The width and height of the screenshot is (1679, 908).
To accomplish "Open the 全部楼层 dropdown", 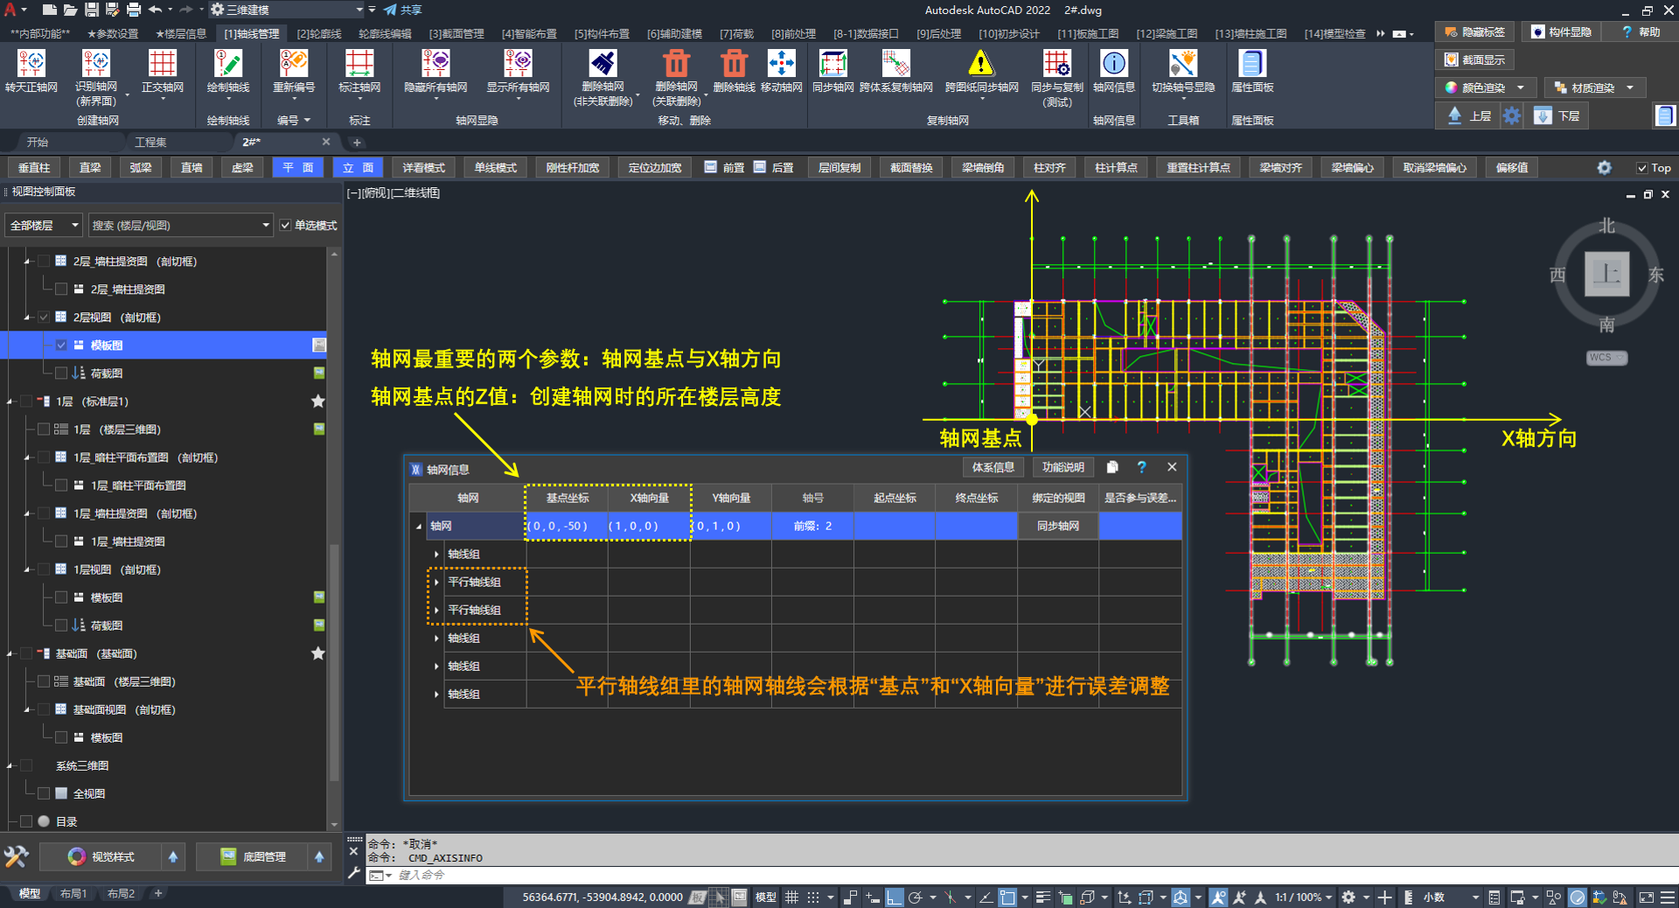I will [x=44, y=226].
